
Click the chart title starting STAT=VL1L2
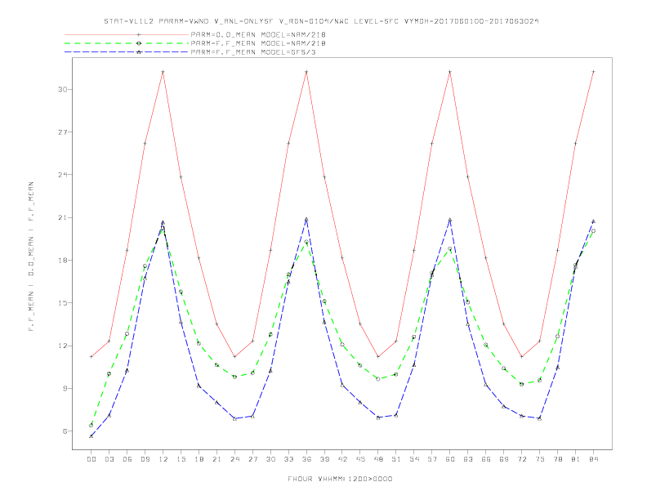point(321,21)
